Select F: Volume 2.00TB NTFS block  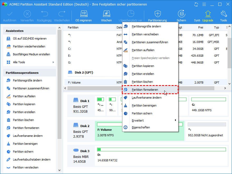(x=139, y=131)
